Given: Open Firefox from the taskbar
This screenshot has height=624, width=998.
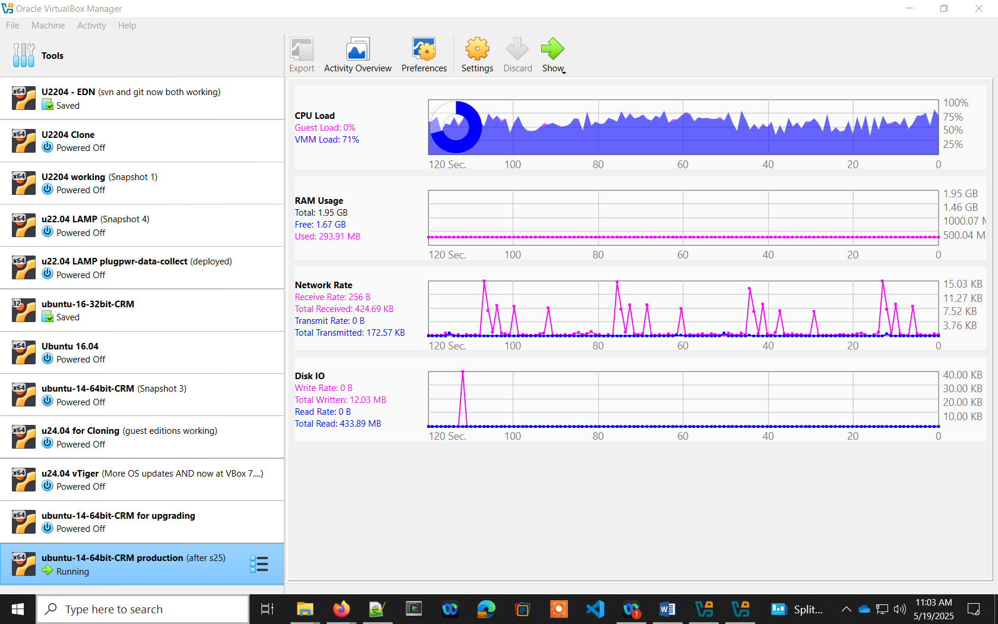Looking at the screenshot, I should point(341,609).
